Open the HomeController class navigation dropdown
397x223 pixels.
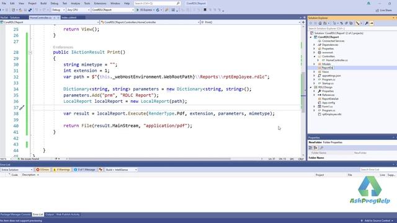[x=150, y=22]
